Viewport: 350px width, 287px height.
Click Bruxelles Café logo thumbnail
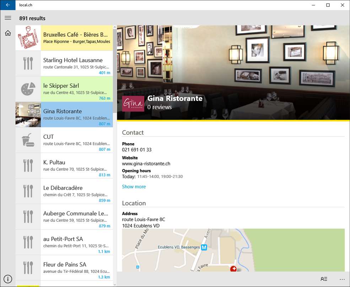pyautogui.click(x=28, y=38)
